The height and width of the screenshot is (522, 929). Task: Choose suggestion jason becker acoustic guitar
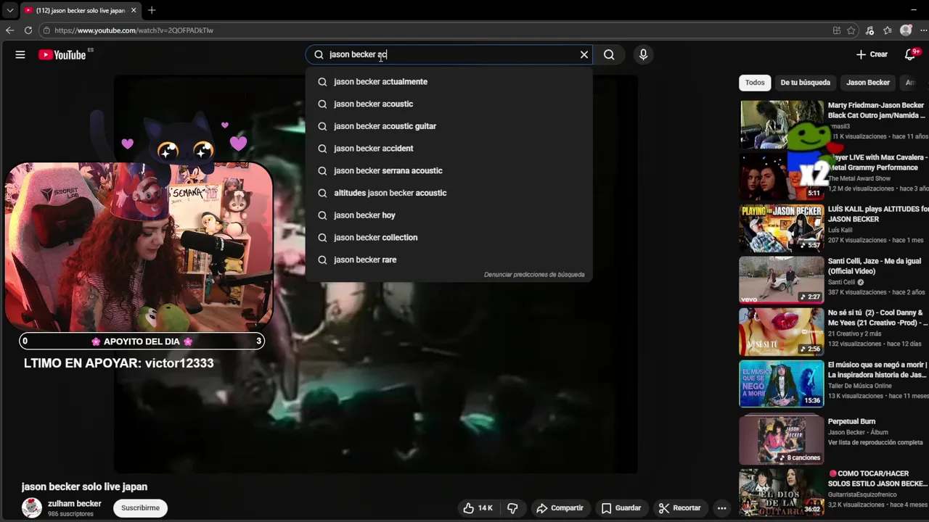[449, 126]
